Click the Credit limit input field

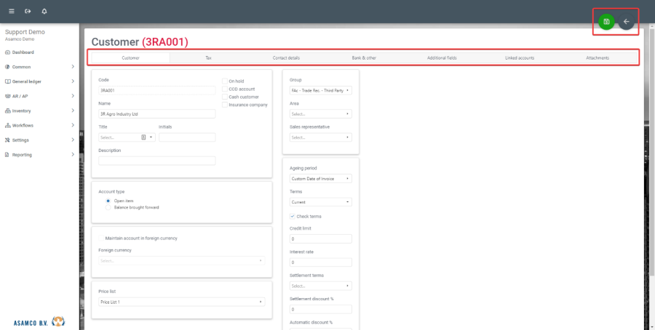321,238
